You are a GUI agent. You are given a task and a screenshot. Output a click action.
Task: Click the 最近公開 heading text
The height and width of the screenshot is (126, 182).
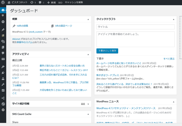coord(17,60)
